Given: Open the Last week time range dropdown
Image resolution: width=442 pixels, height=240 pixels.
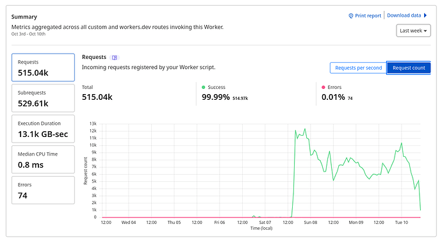Looking at the screenshot, I should (x=413, y=31).
